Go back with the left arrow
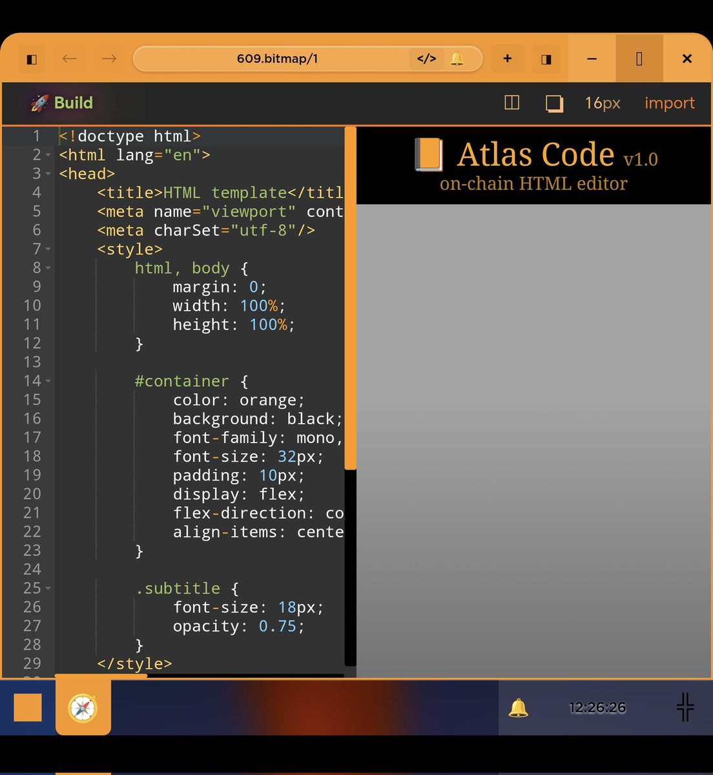The image size is (713, 775). (x=70, y=59)
